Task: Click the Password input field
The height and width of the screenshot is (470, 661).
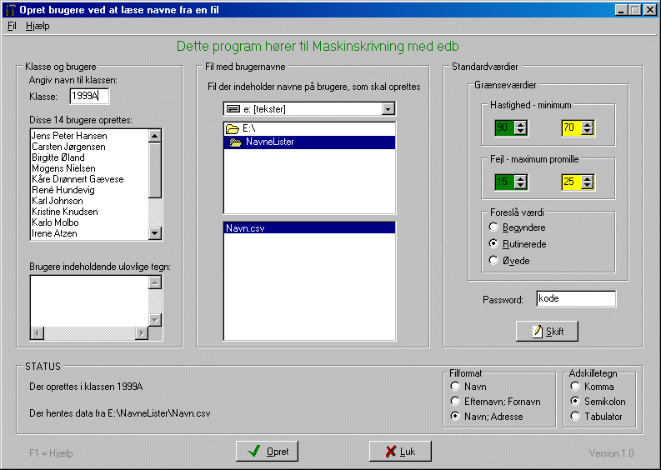Action: (575, 298)
